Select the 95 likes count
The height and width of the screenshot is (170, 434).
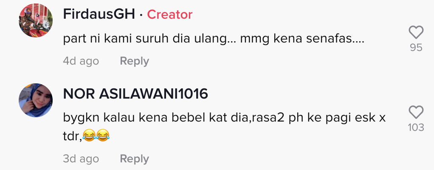coord(416,48)
